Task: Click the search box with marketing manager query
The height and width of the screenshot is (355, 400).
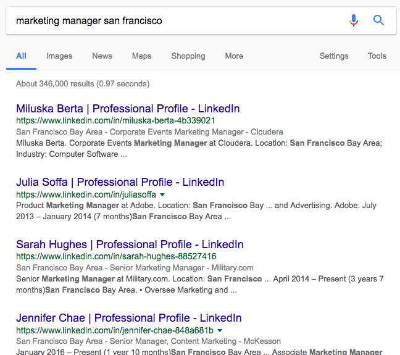Action: point(178,20)
